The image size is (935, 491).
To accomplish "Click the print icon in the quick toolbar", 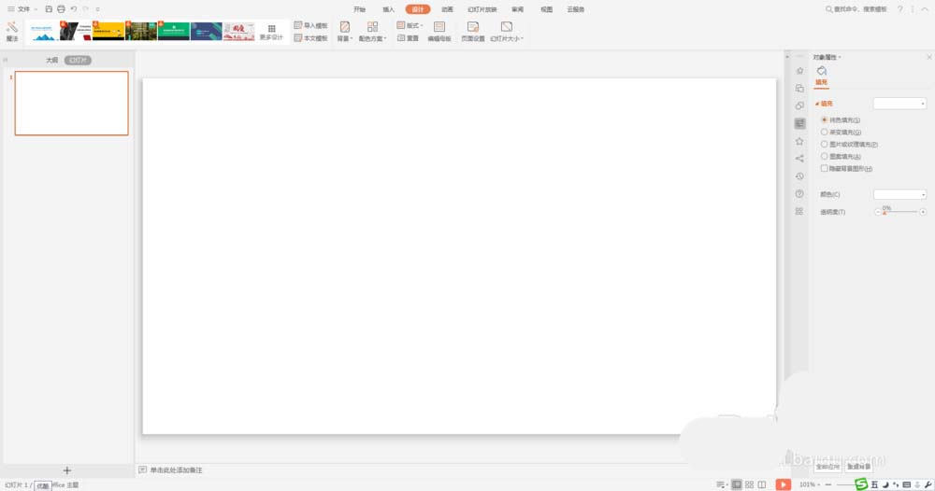I will (61, 8).
